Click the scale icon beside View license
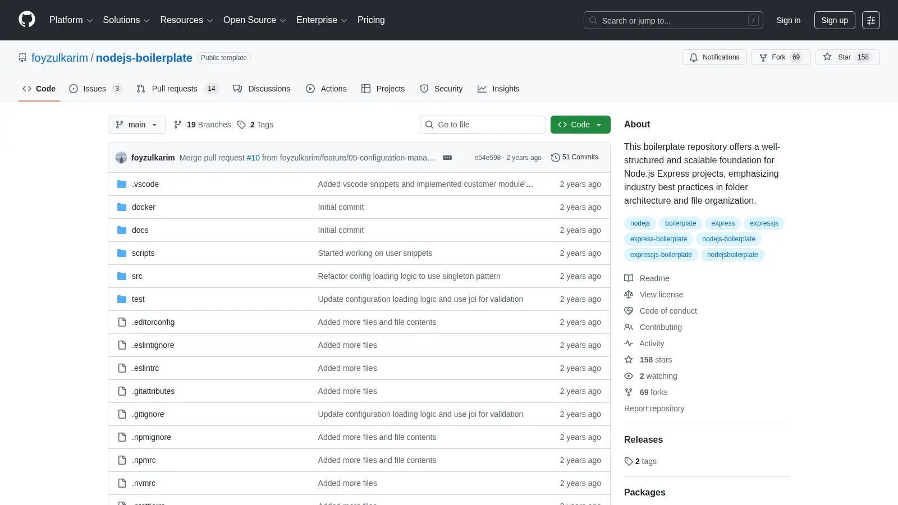The height and width of the screenshot is (505, 898). [x=629, y=295]
